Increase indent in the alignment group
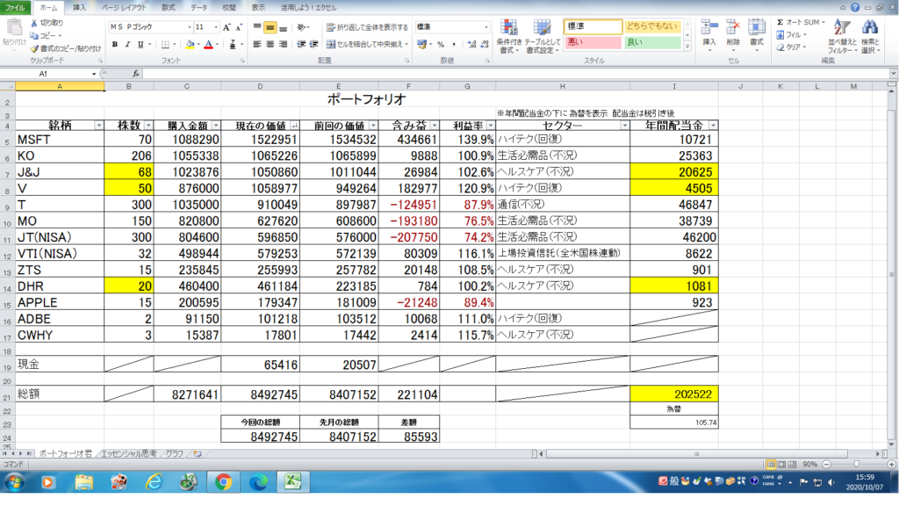This screenshot has width=899, height=506. point(313,44)
